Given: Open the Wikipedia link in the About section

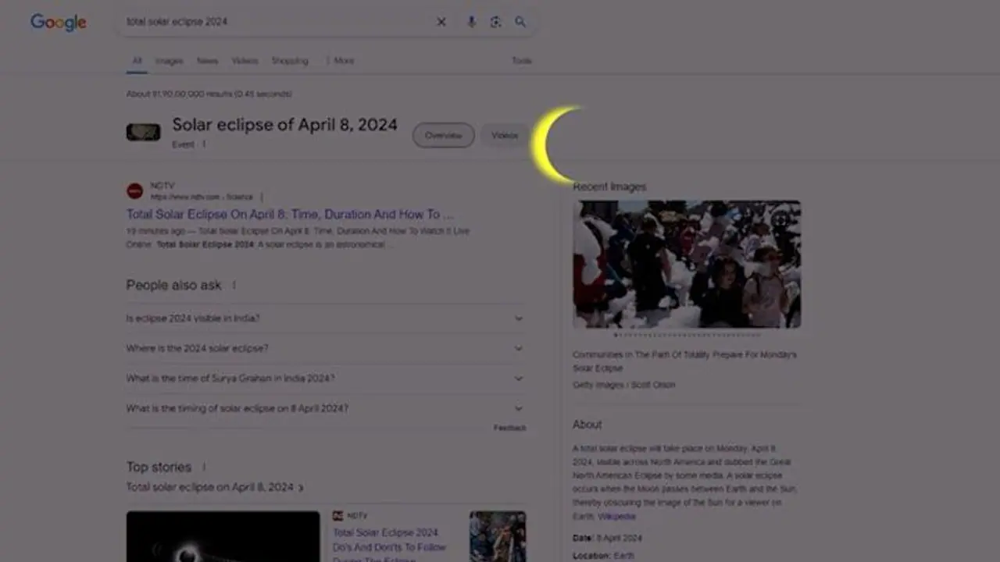Looking at the screenshot, I should 616,516.
